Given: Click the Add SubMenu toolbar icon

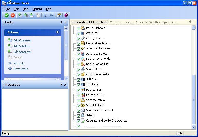Looking at the screenshot, I should [26, 15].
